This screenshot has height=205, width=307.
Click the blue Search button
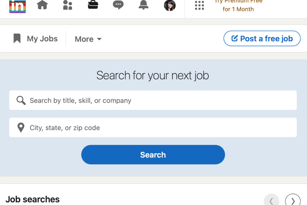click(x=153, y=155)
